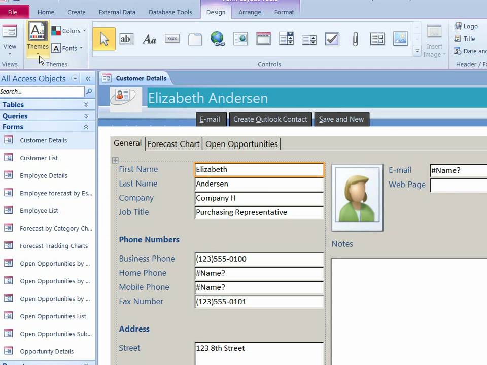The height and width of the screenshot is (365, 487).
Task: Switch to the Arrange tab
Action: (250, 12)
